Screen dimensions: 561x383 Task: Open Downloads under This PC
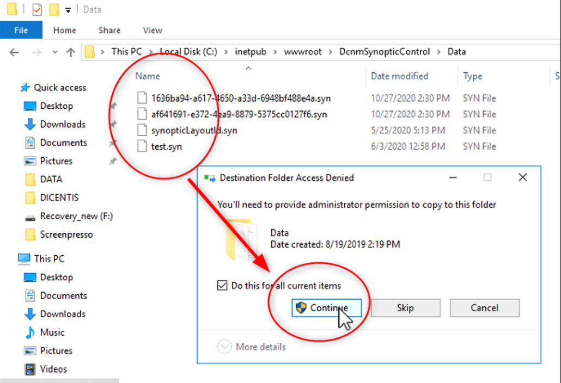(63, 314)
